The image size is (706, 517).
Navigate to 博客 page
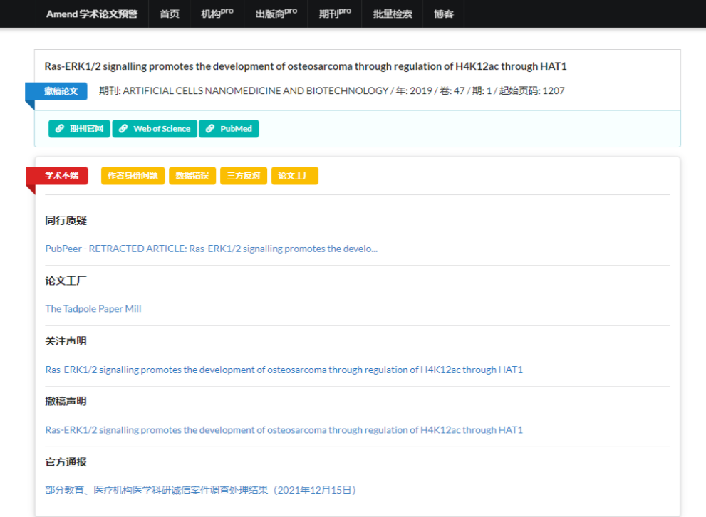[x=444, y=14]
